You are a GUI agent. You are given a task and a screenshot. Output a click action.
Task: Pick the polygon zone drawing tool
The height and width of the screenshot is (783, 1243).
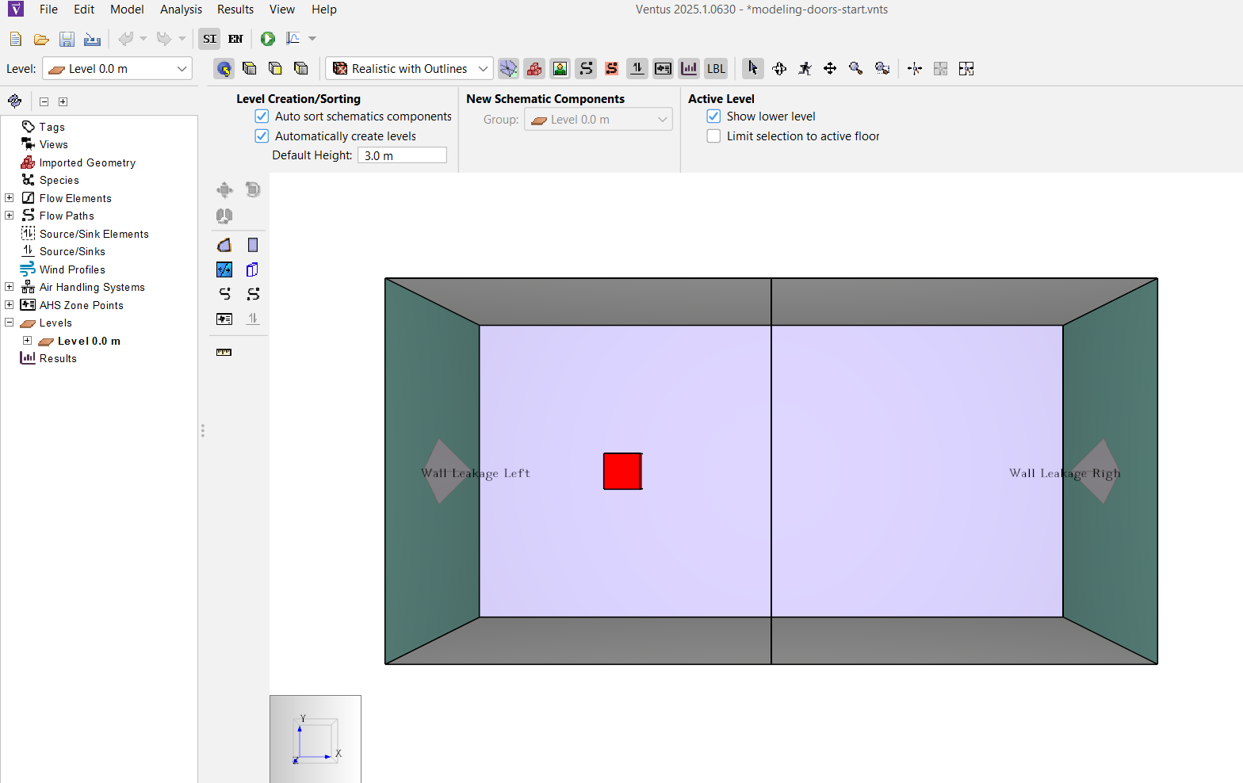[224, 245]
